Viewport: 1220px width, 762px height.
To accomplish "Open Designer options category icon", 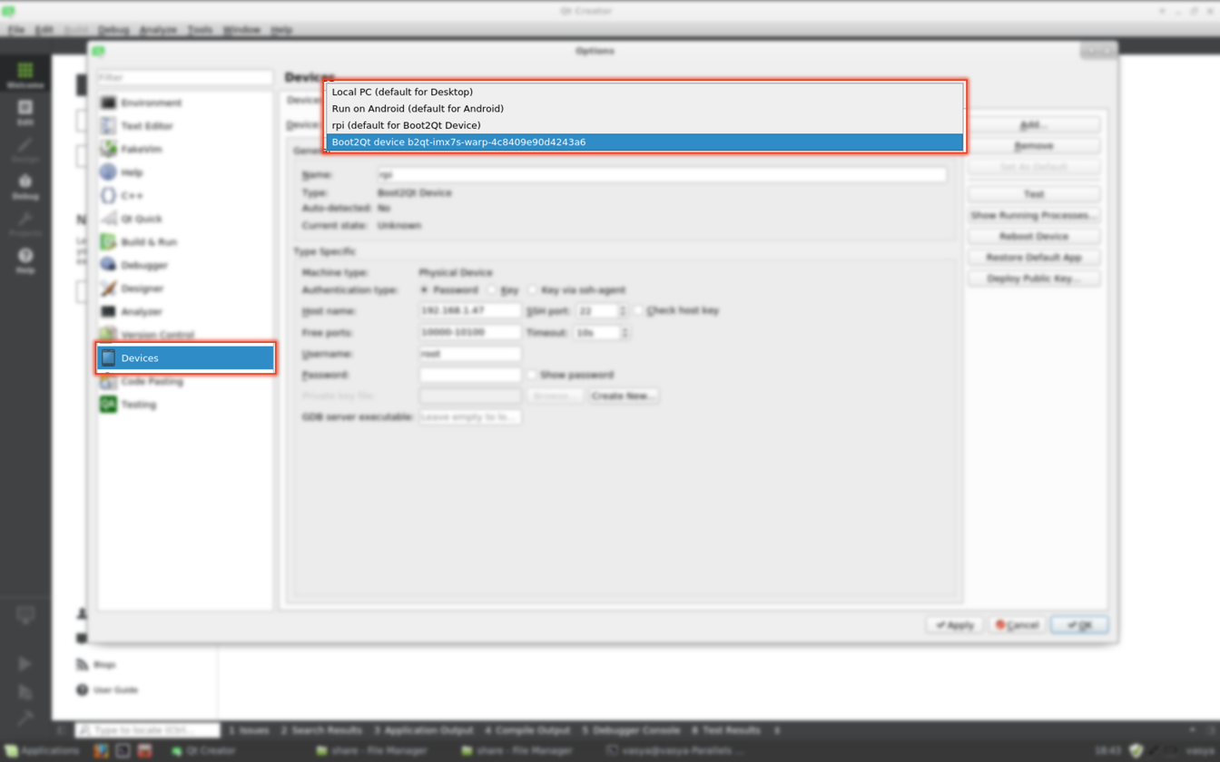I will tap(109, 288).
